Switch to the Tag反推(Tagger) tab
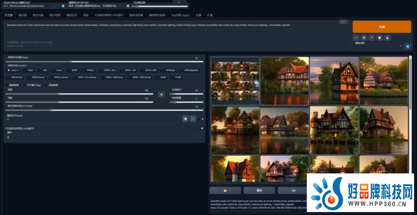The height and width of the screenshot is (215, 417). coord(181,15)
